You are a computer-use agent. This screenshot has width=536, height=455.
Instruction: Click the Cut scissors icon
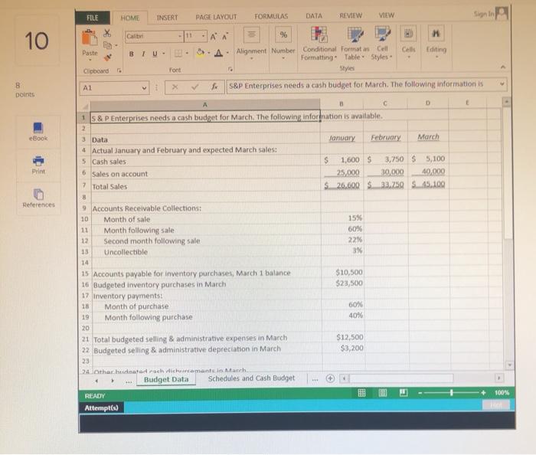tap(107, 33)
